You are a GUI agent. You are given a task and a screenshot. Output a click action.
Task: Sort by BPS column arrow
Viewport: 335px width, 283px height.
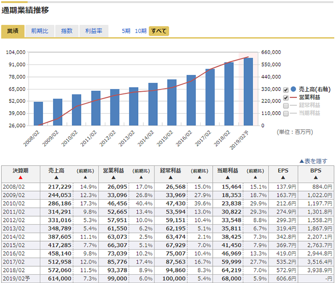(x=315, y=178)
